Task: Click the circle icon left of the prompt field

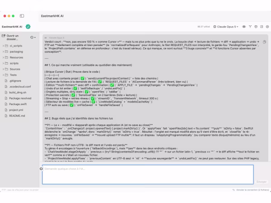Action: point(41,169)
